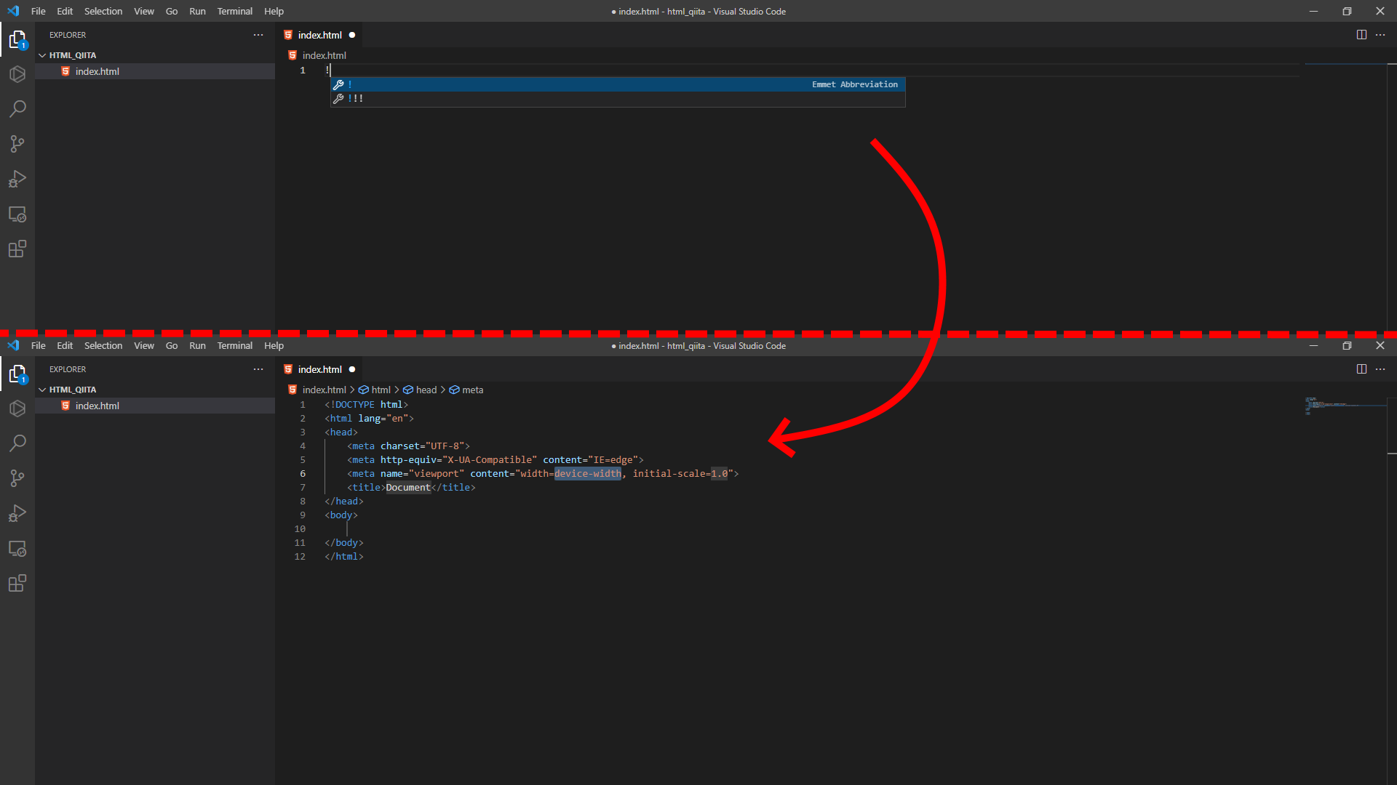Open Run and Debug in lower window

coord(17,514)
